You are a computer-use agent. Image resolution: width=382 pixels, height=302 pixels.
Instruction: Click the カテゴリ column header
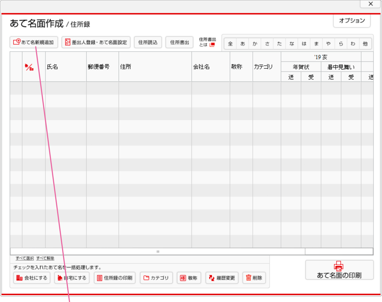click(x=267, y=67)
